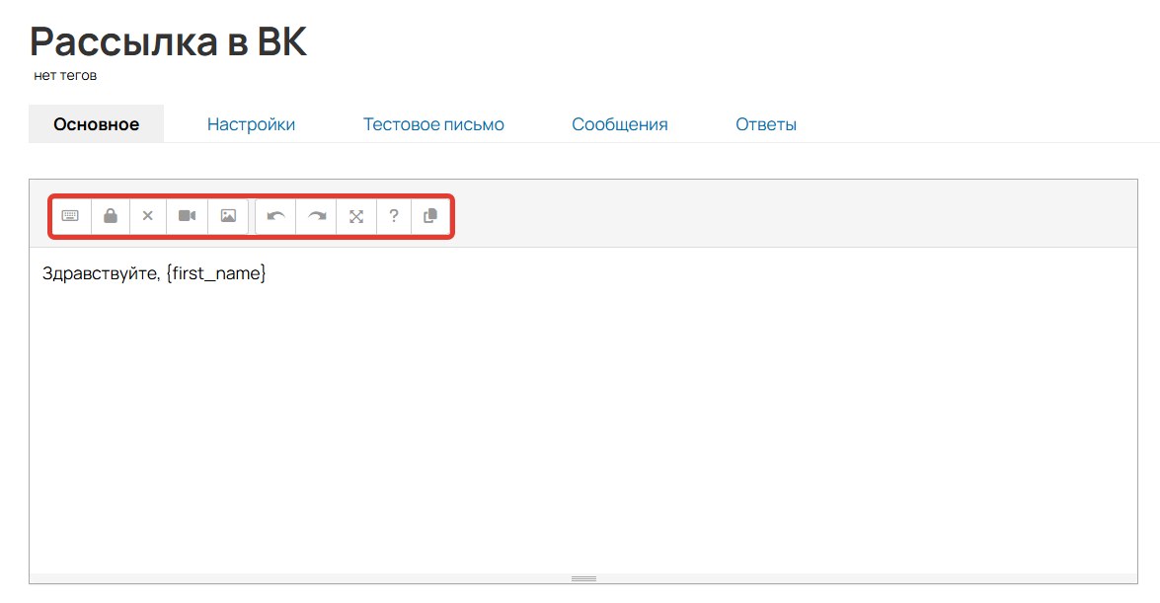
Task: View the Ответы tab
Action: coord(766,124)
